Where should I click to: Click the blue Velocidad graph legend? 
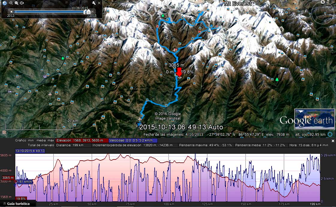pyautogui.click(x=133, y=141)
